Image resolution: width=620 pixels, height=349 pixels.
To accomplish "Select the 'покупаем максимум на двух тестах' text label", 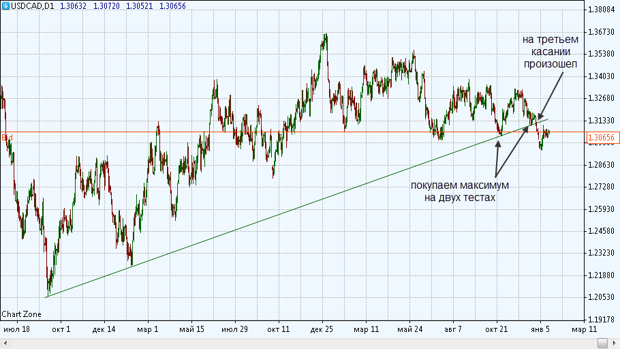I will point(460,191).
